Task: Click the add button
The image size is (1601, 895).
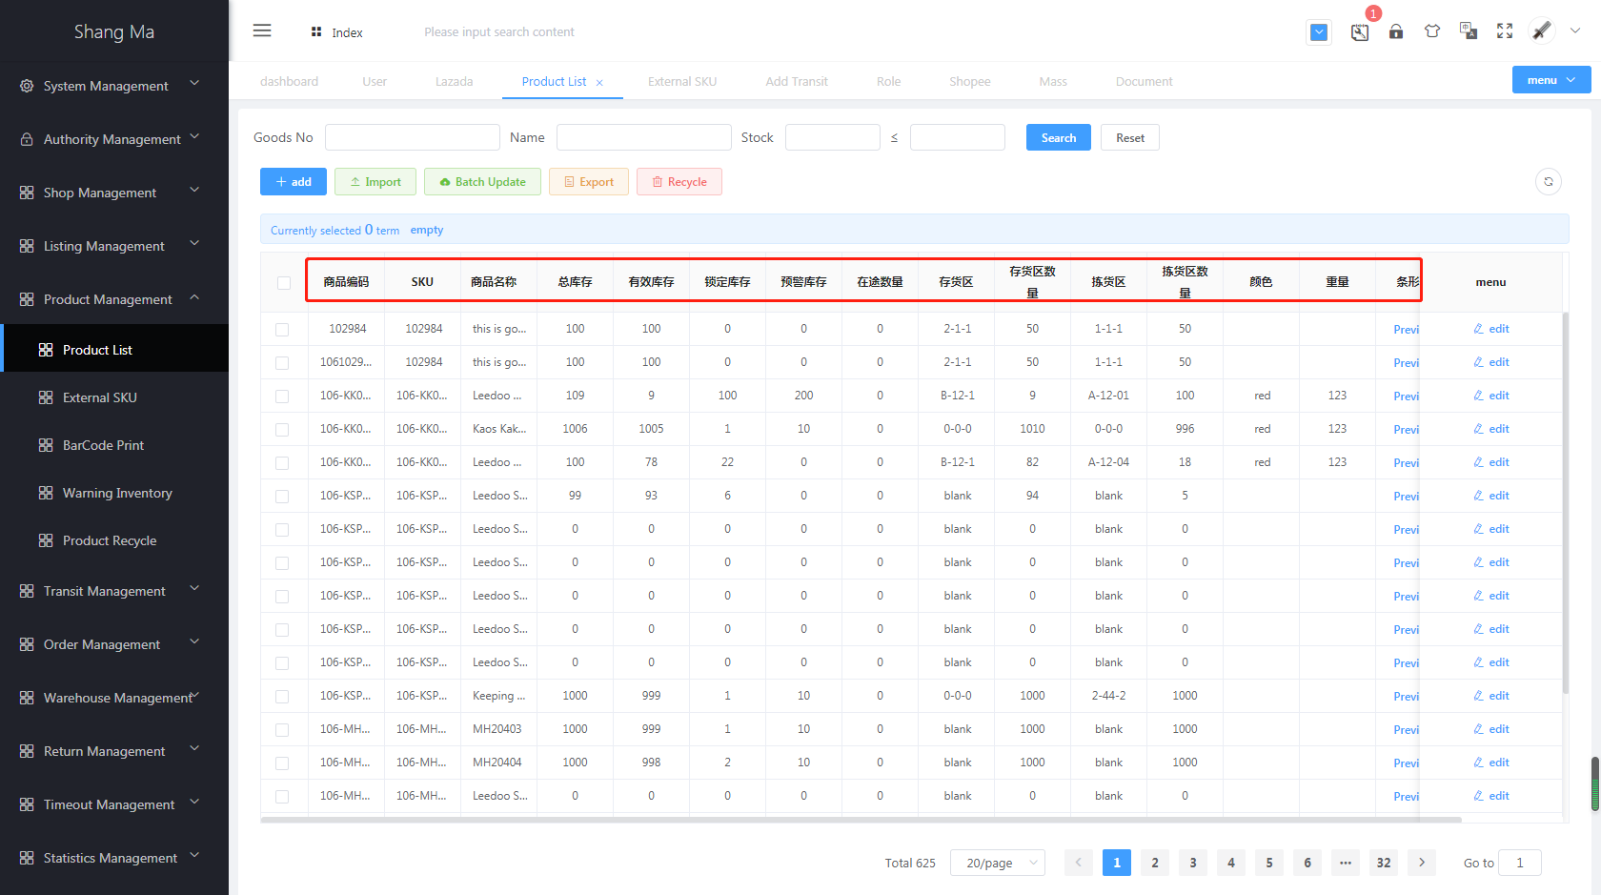Action: [294, 181]
